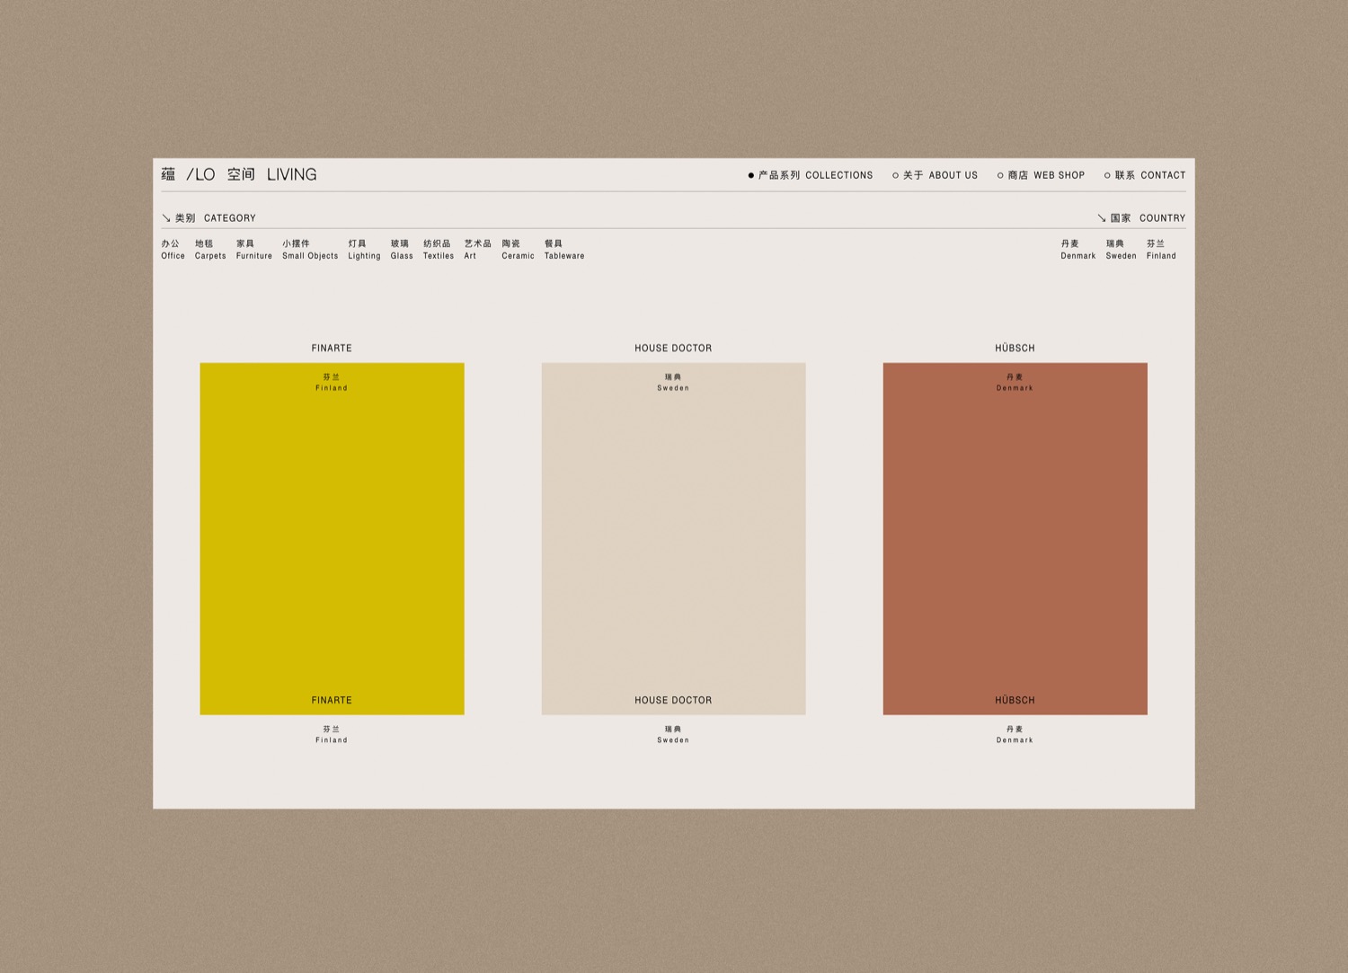1348x973 pixels.
Task: Expand the Category filter arrow
Action: point(166,218)
